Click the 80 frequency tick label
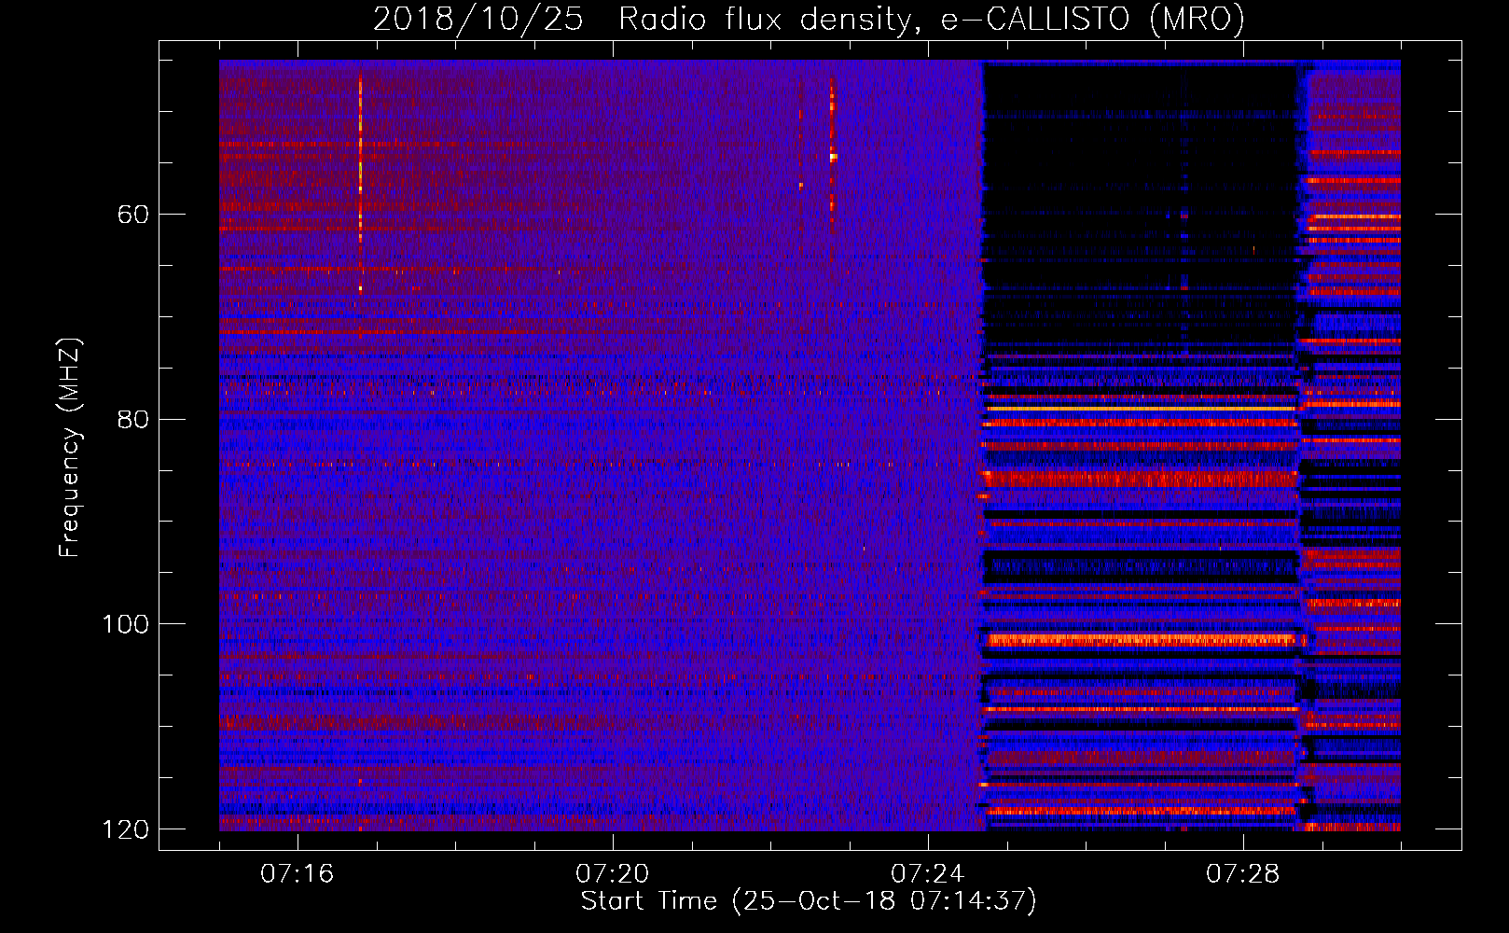 point(132,419)
